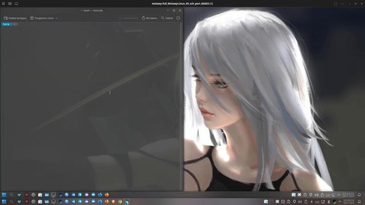
Task: Open search on the lower taskbar
Action: (x=11, y=202)
